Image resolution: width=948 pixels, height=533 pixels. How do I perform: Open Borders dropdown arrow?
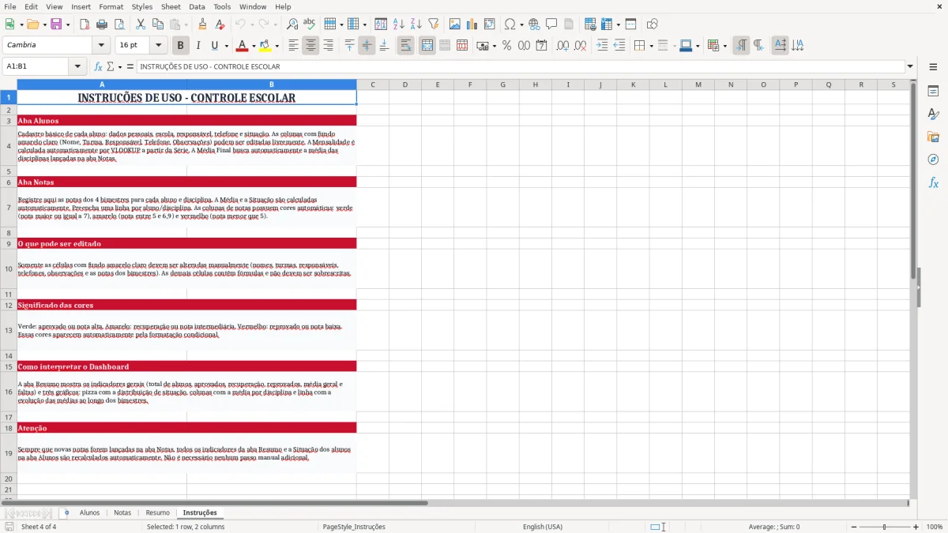click(651, 46)
